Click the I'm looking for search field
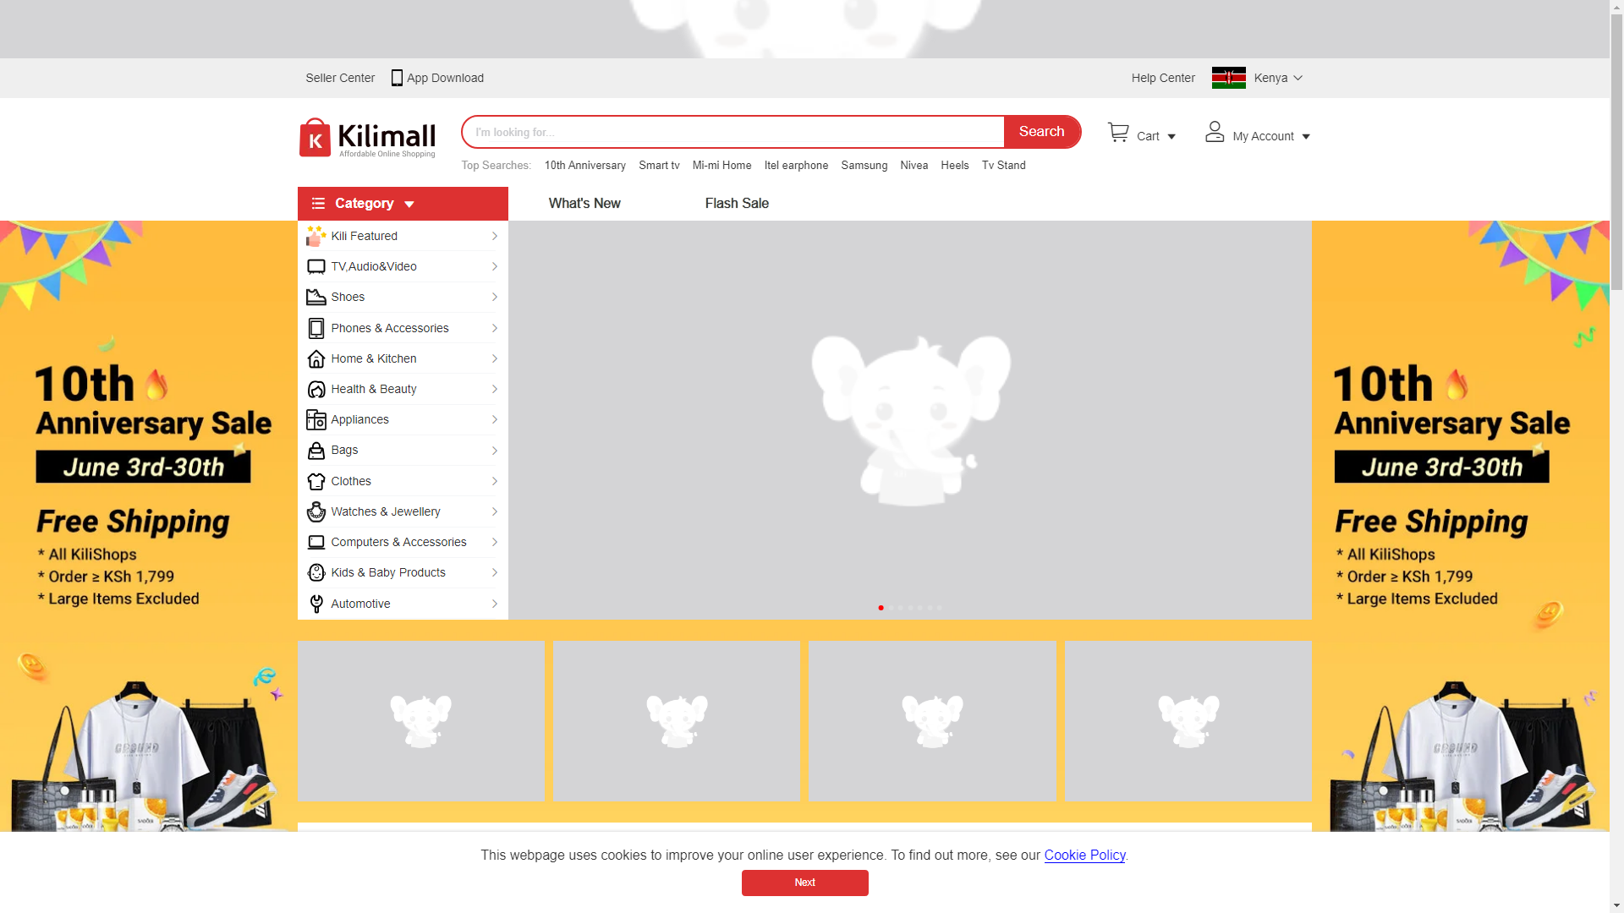1624x913 pixels. coord(732,132)
